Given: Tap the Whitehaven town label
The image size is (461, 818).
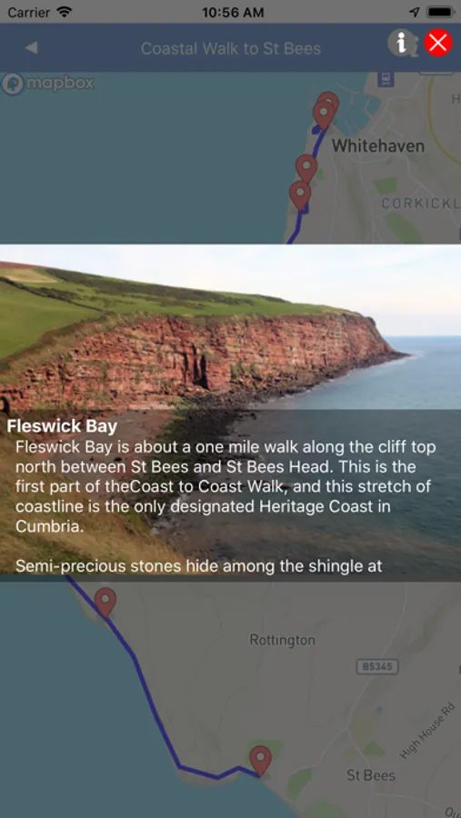Looking at the screenshot, I should coord(378,145).
